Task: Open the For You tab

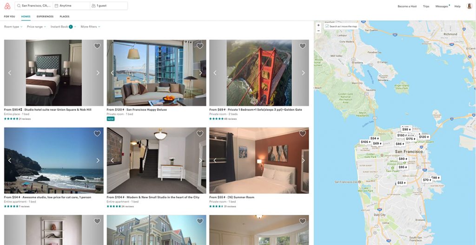Action: [9, 17]
